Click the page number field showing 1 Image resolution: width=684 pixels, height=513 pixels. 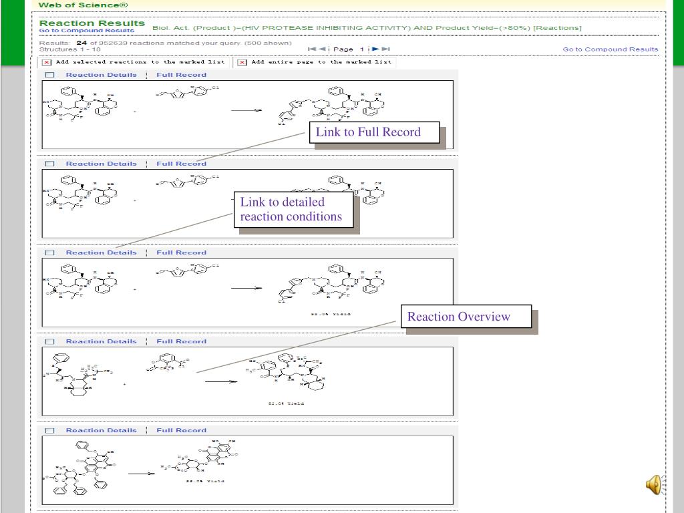coord(361,49)
